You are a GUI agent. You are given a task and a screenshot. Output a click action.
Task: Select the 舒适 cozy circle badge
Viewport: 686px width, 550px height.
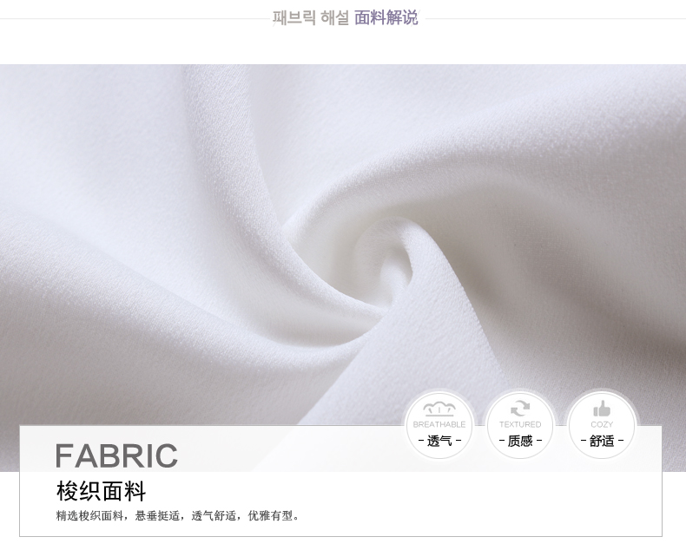point(602,425)
